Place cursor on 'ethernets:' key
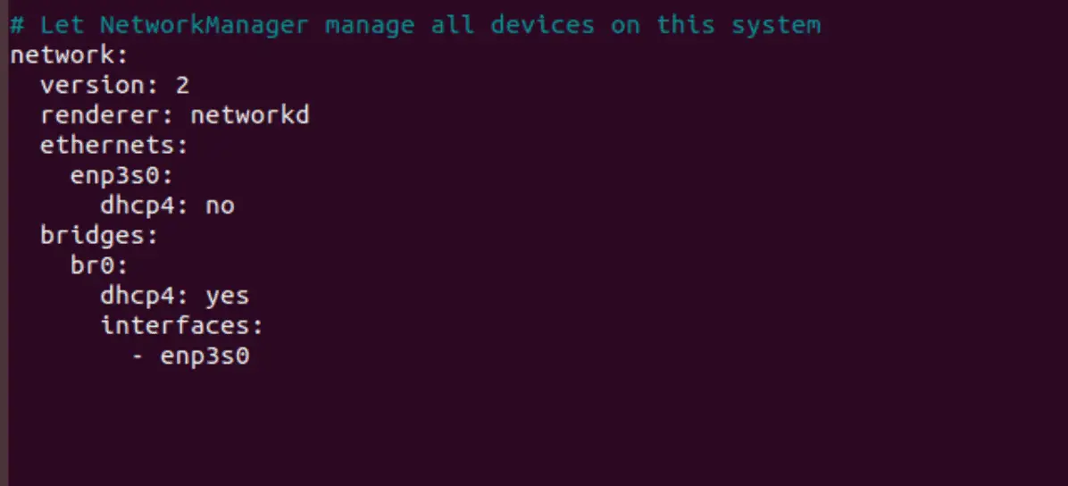 pyautogui.click(x=113, y=146)
